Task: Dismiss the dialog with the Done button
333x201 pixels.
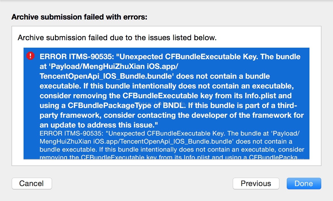Action: (304, 183)
